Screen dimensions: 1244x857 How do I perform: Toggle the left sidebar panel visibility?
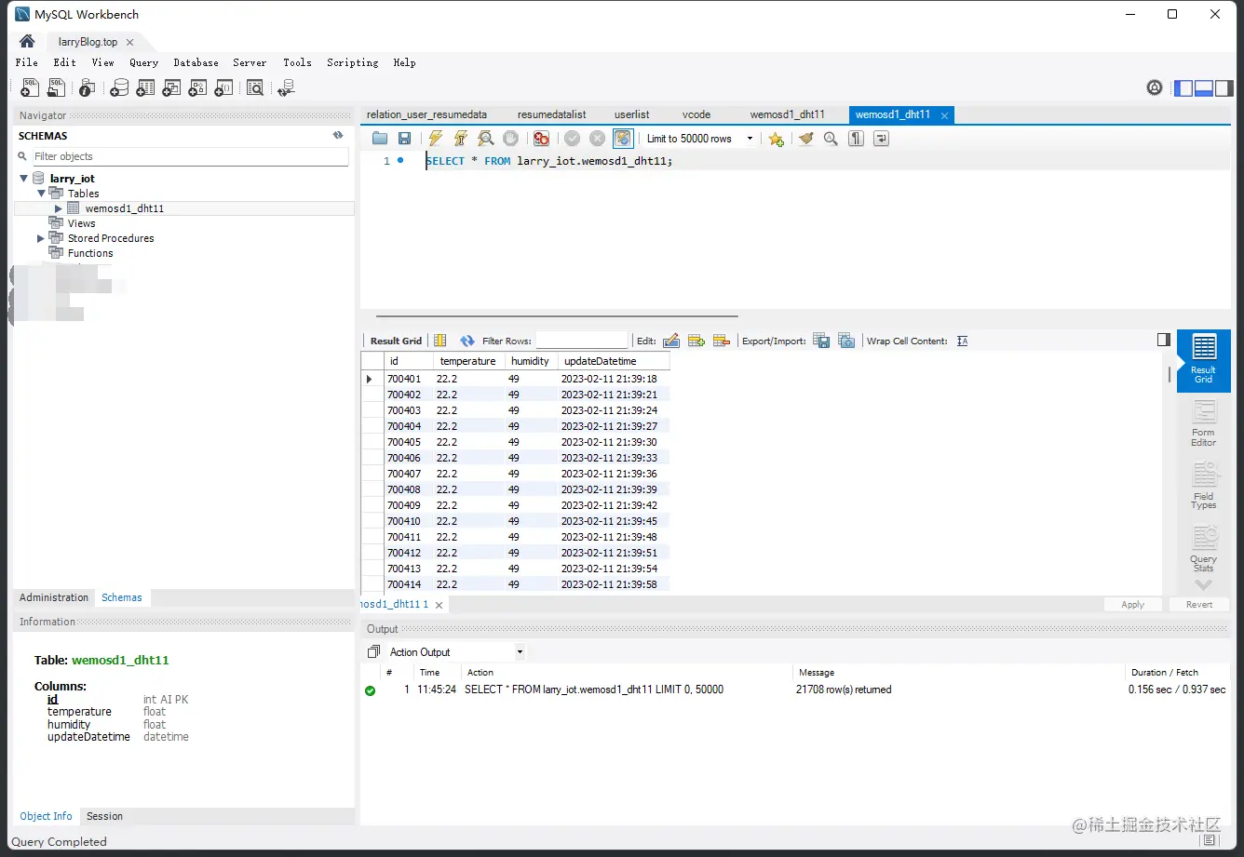pyautogui.click(x=1183, y=88)
